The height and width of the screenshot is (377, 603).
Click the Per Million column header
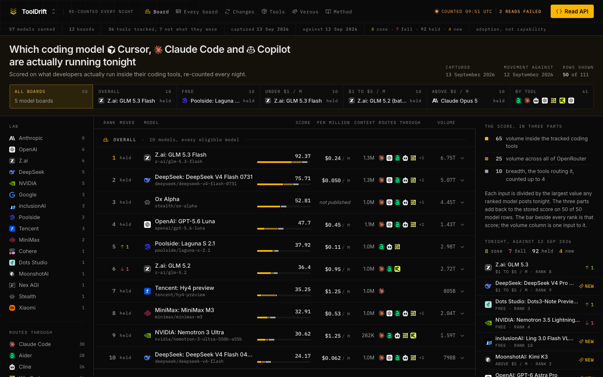click(x=333, y=123)
